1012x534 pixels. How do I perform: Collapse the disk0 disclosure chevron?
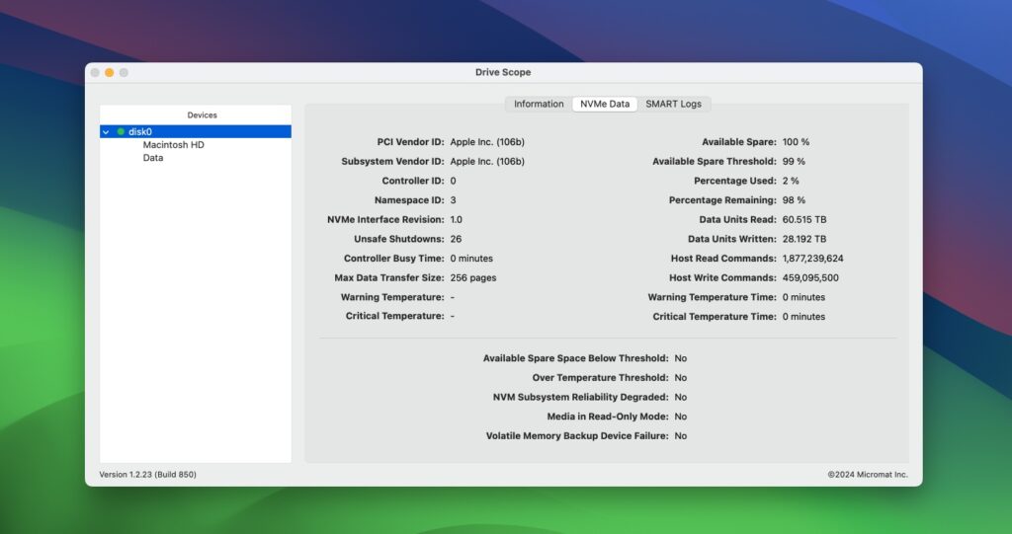click(106, 131)
